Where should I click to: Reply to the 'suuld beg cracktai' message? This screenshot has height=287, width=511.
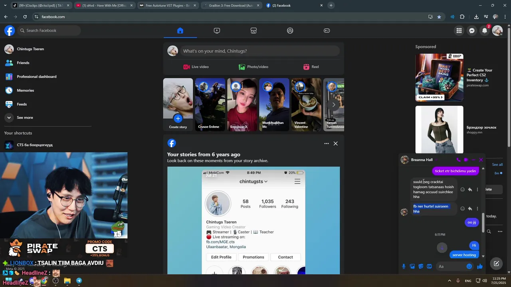pos(470,190)
